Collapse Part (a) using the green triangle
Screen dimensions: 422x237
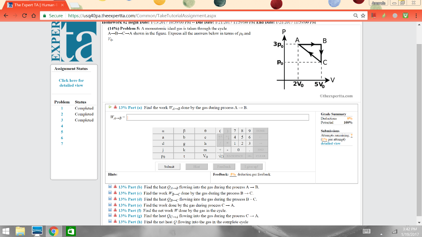click(110, 107)
